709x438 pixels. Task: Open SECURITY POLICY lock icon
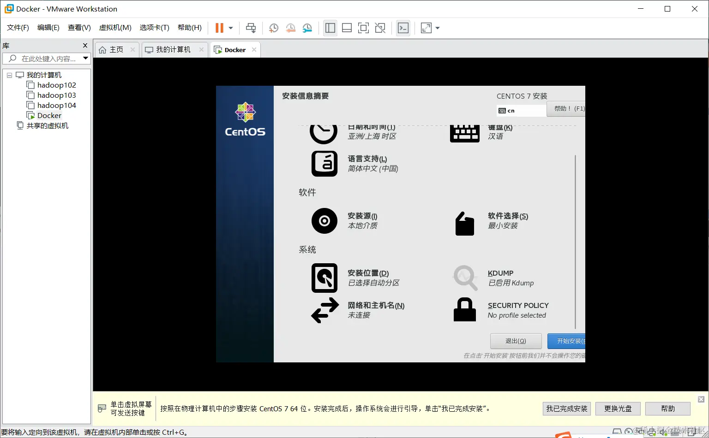(465, 309)
